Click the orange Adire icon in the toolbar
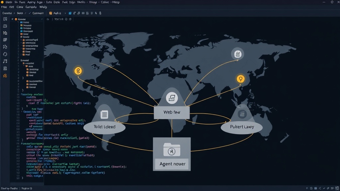 tap(50, 13)
